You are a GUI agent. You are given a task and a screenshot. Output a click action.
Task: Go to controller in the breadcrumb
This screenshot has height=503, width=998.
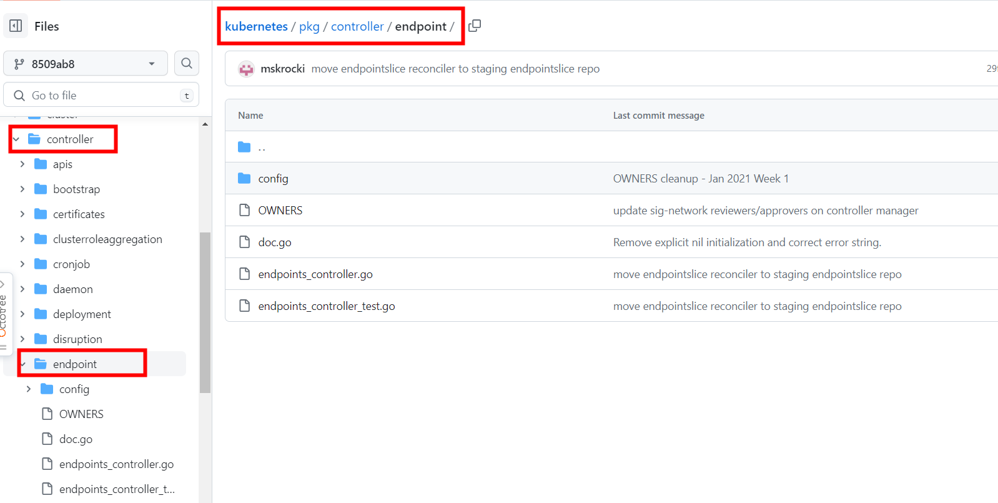[x=357, y=26]
